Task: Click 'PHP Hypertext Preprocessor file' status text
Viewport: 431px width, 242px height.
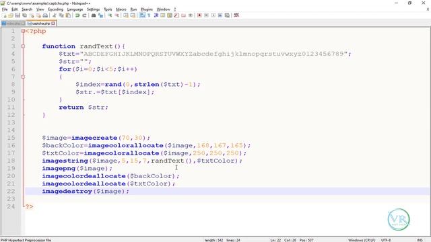Action: [26, 240]
